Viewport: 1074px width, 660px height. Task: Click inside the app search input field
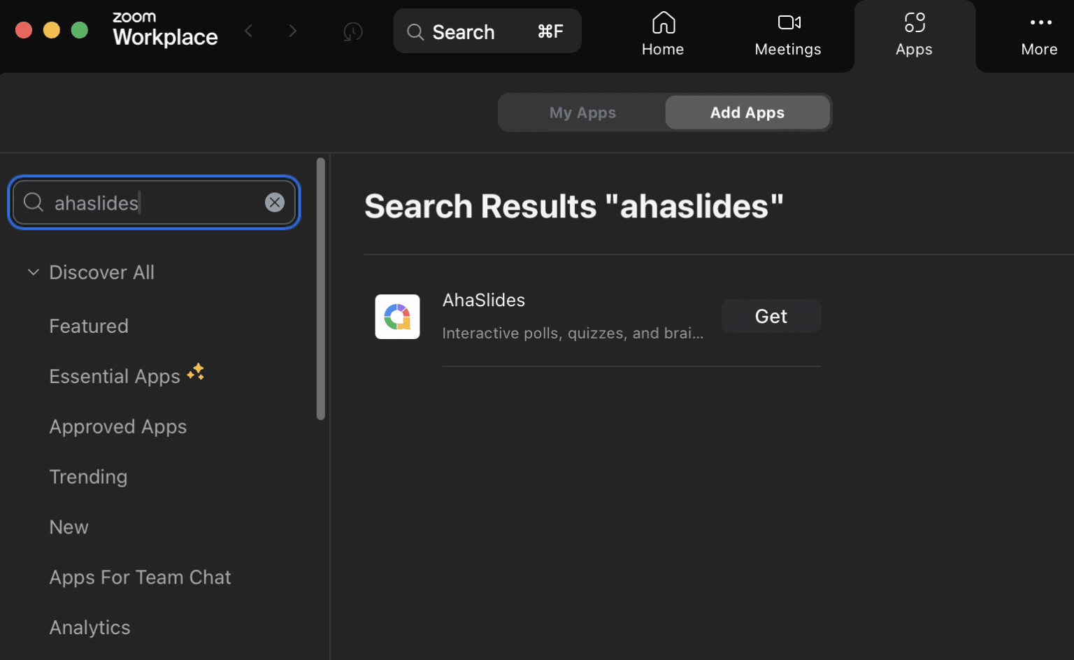pos(140,203)
